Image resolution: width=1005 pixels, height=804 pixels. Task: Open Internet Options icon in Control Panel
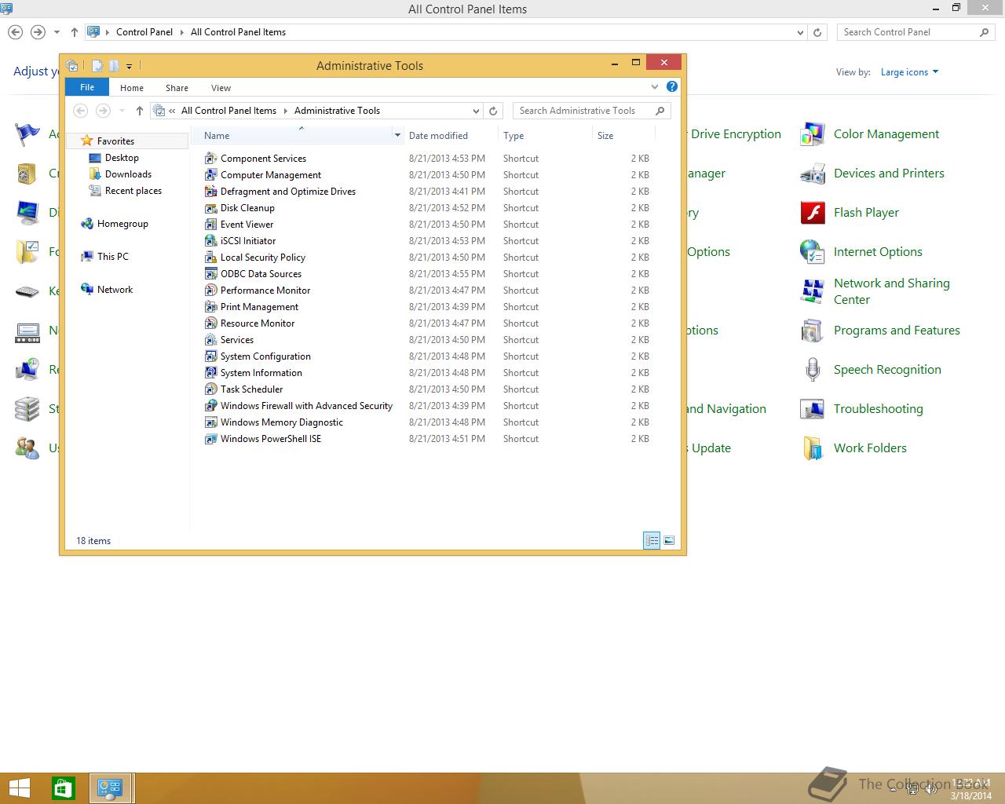point(813,252)
